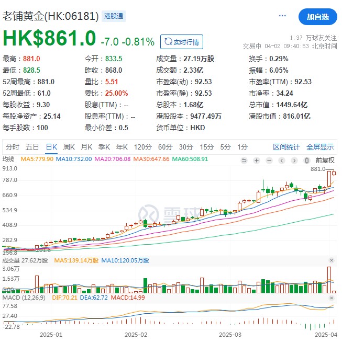Close the 成交量 volume panel
Image resolution: width=342 pixels, height=343 pixels.
pyautogui.click(x=332, y=260)
